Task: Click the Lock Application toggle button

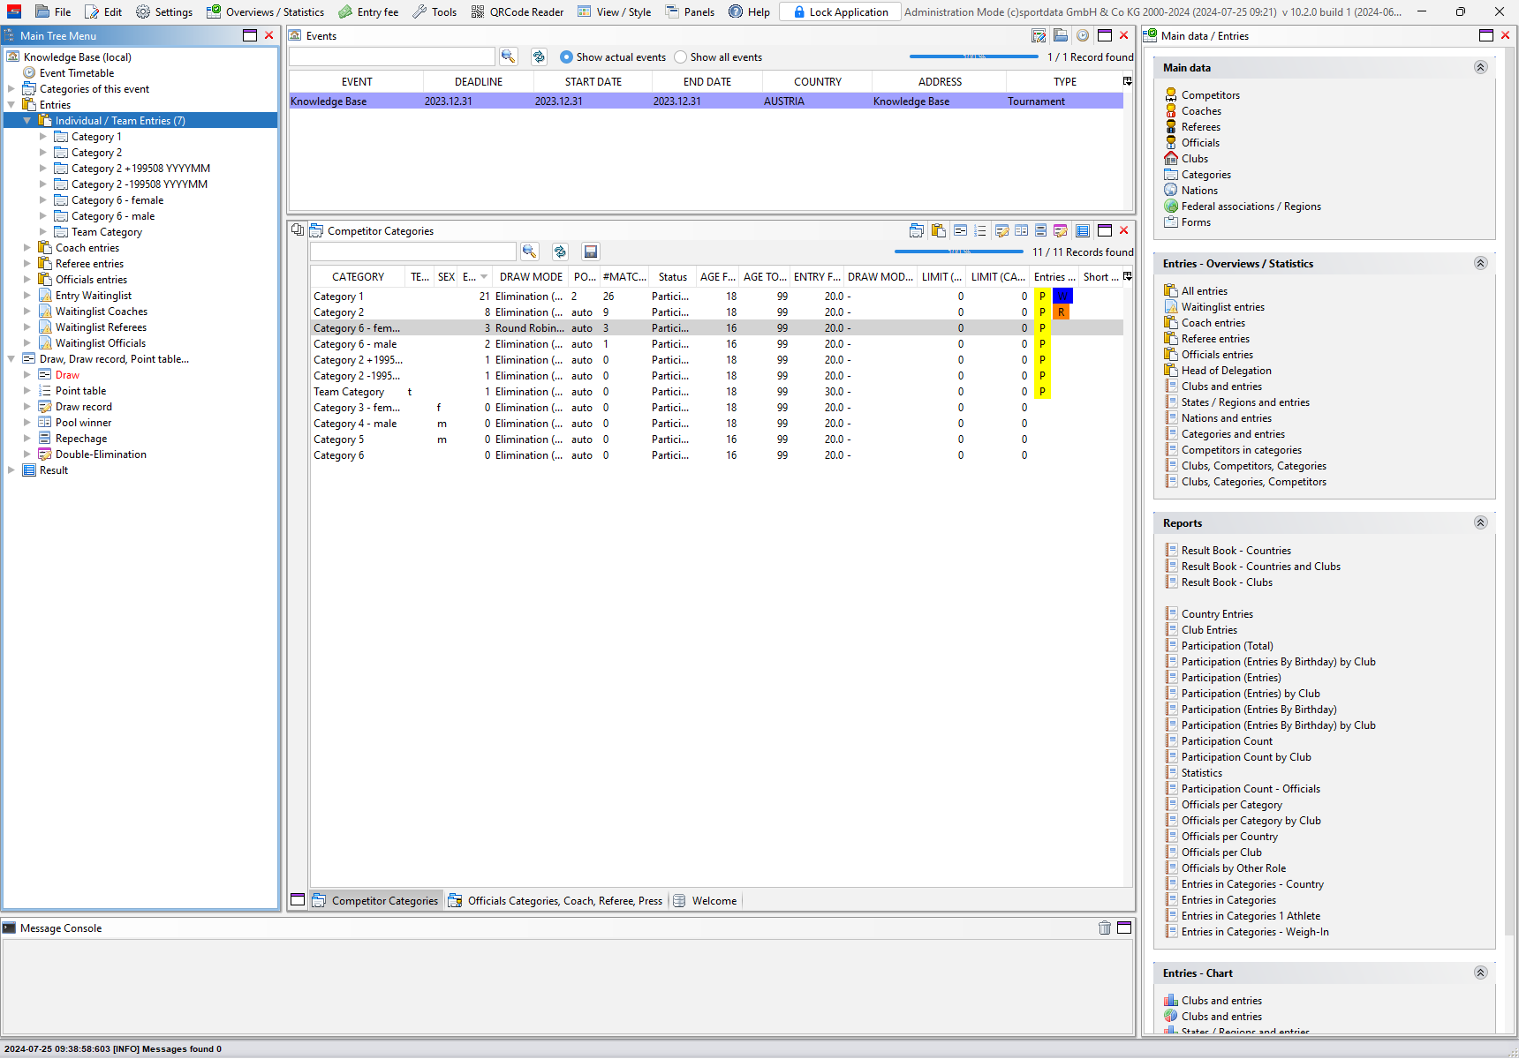Action: pyautogui.click(x=840, y=11)
